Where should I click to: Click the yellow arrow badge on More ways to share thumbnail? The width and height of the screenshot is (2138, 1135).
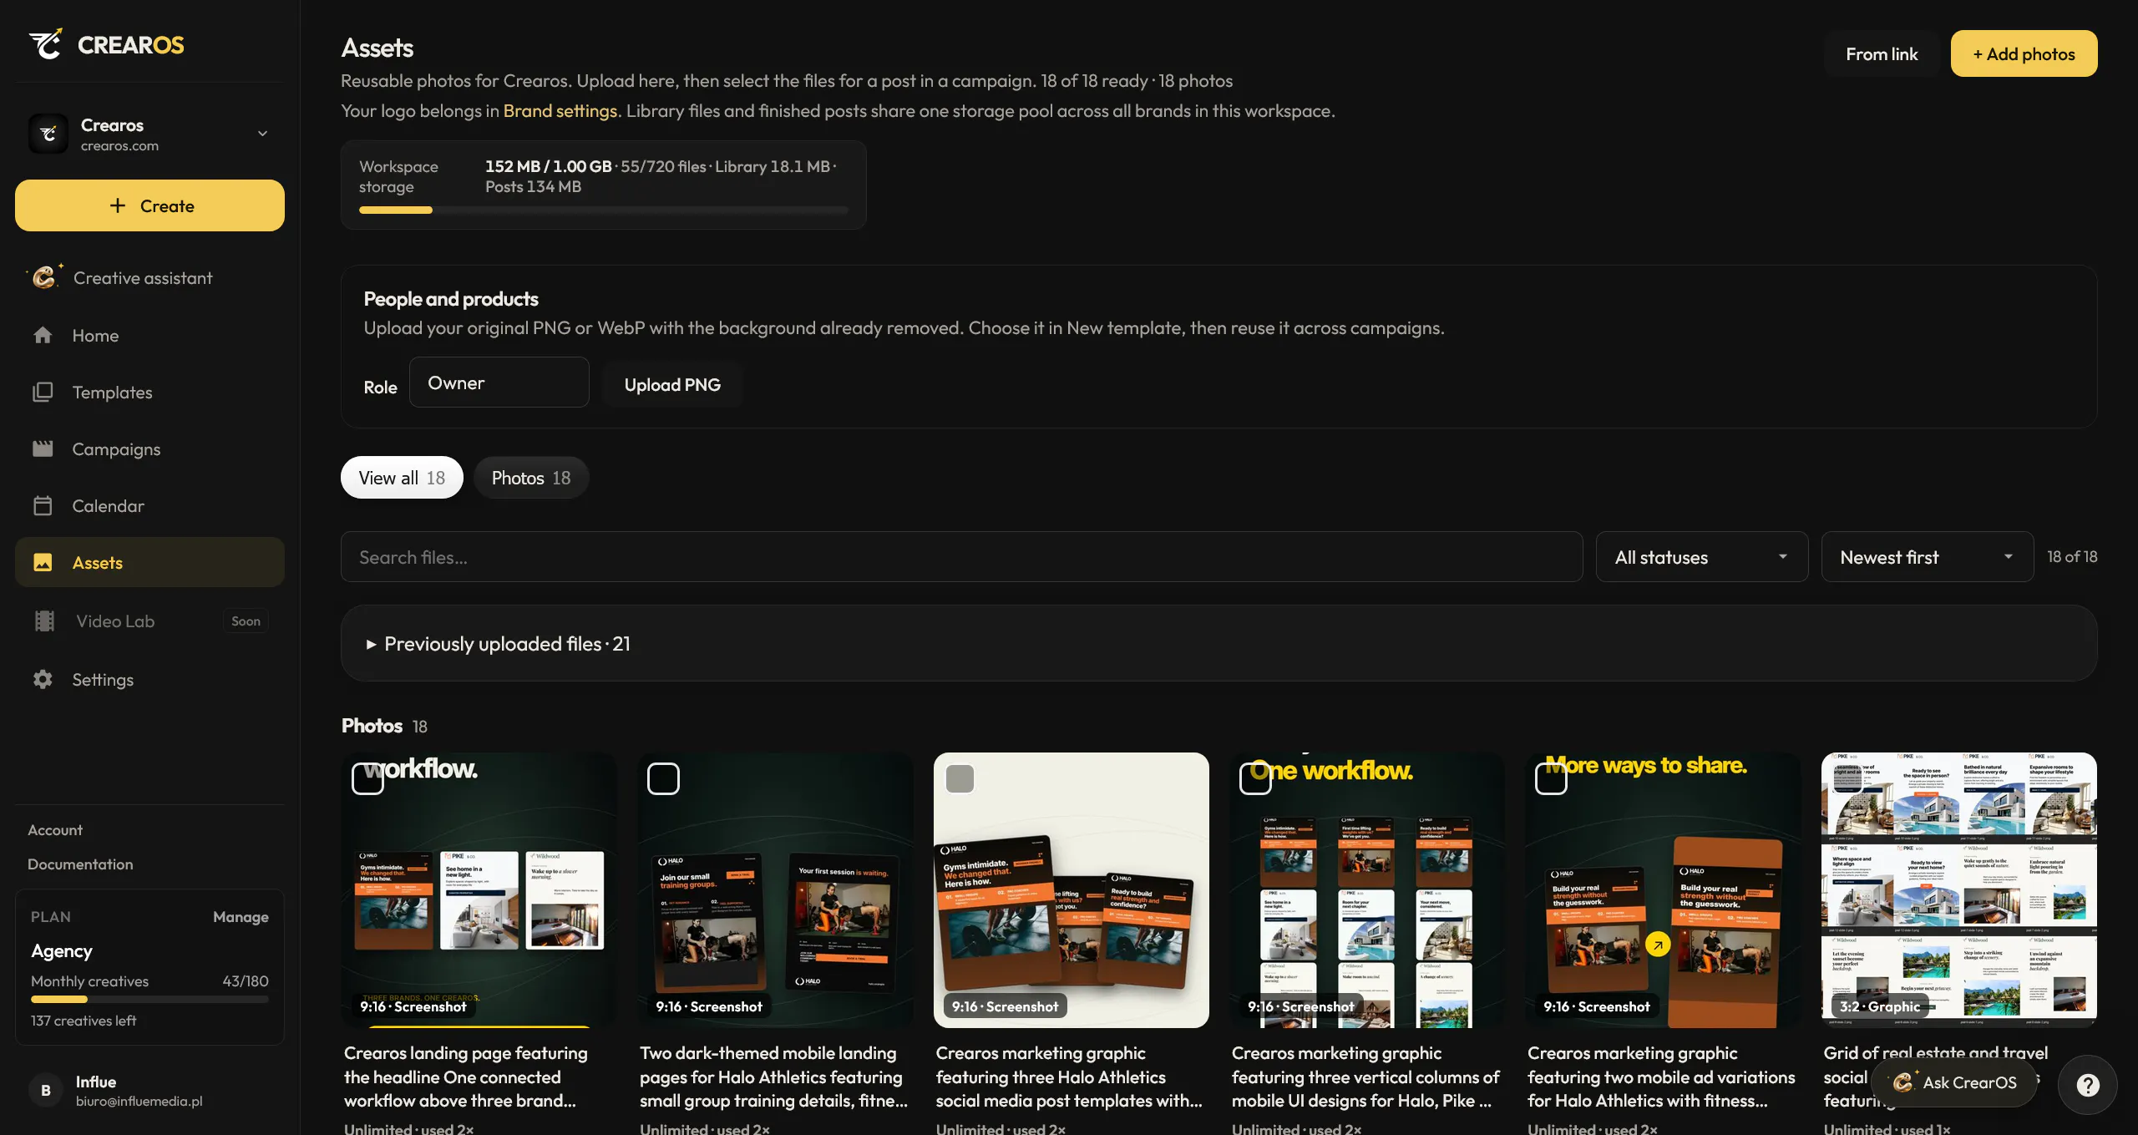tap(1657, 945)
